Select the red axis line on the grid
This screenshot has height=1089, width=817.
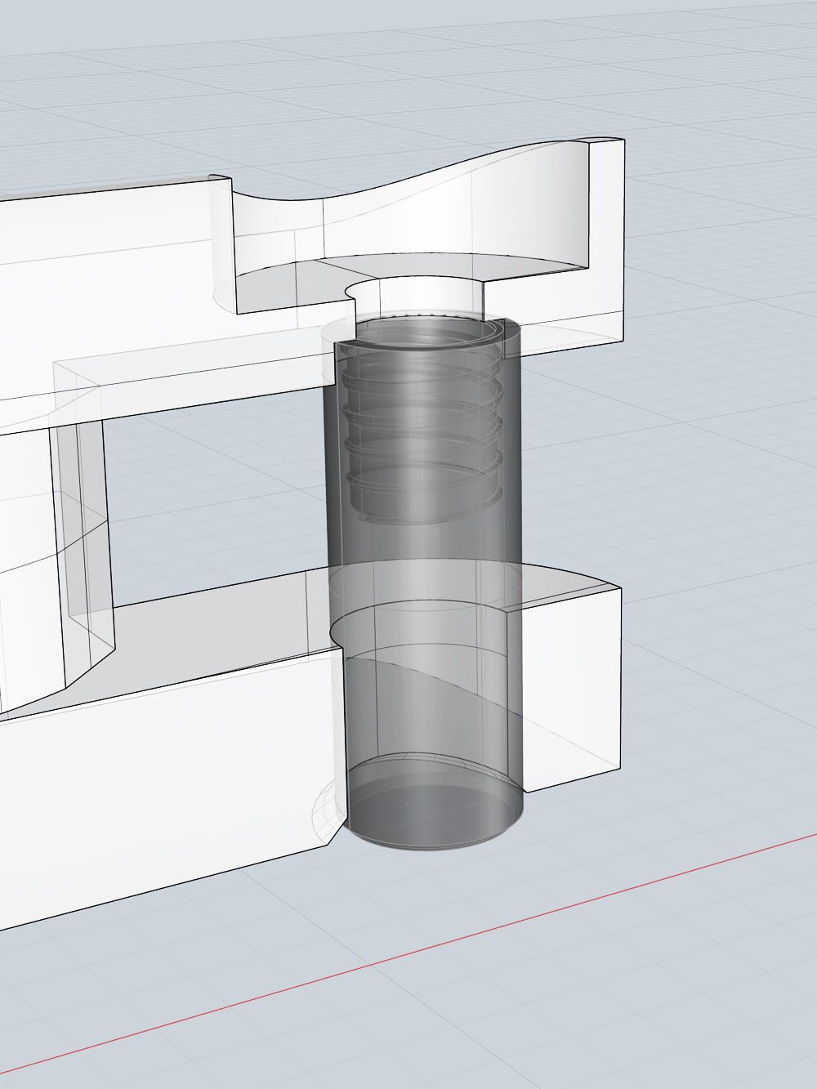point(408,952)
